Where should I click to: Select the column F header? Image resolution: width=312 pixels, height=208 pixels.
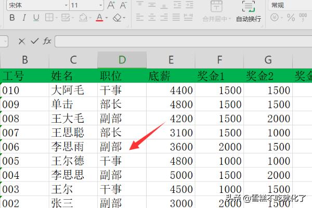pos(219,59)
